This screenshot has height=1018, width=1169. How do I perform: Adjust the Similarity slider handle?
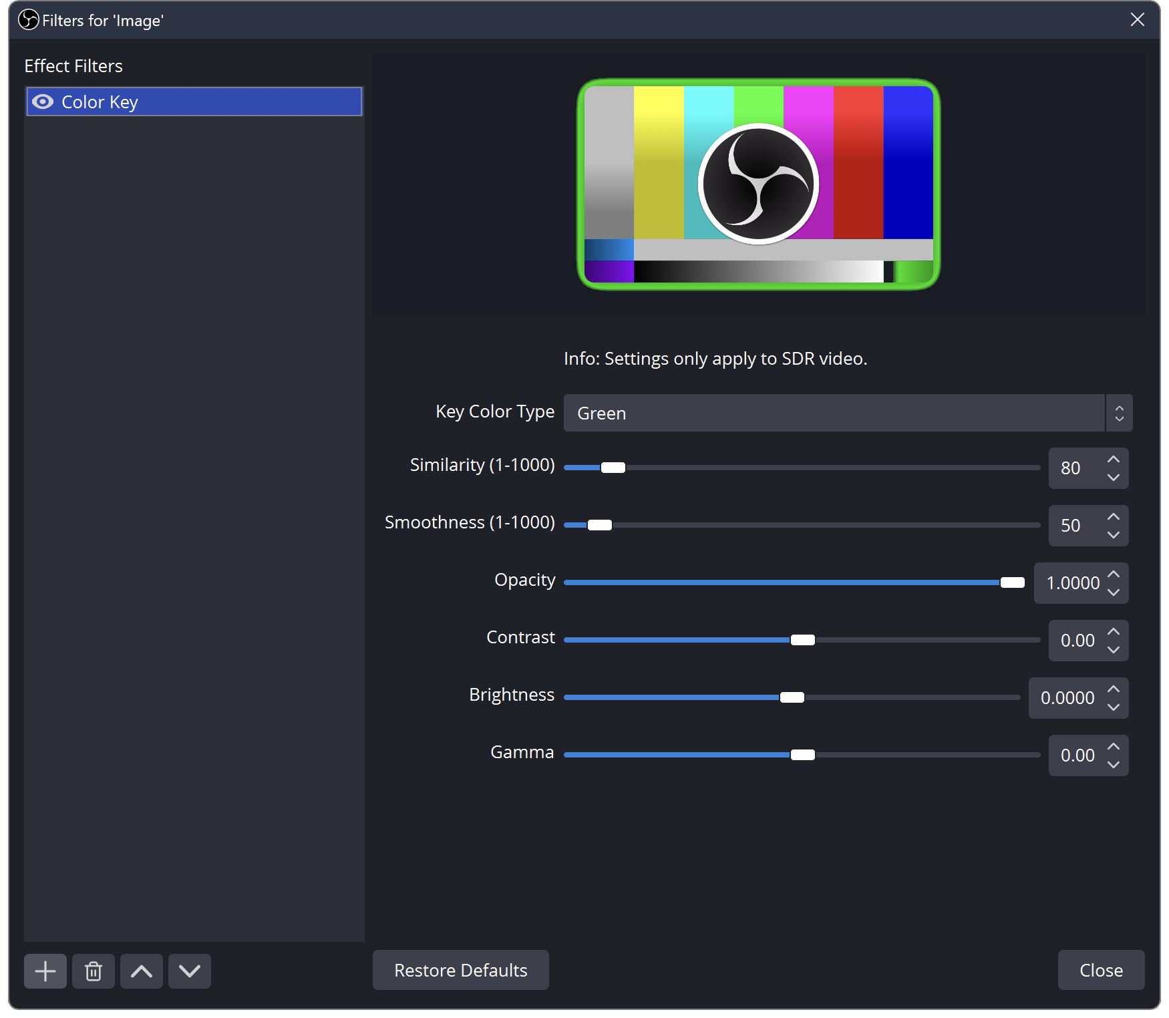click(x=613, y=467)
